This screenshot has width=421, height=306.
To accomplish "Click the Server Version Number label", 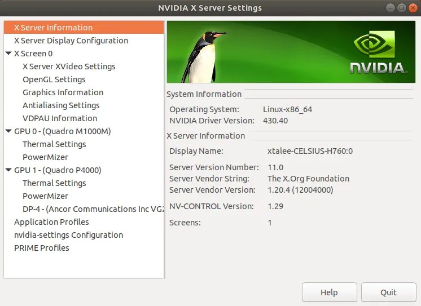I will pos(214,167).
